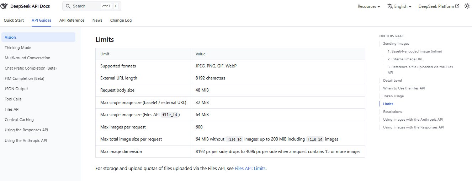This screenshot has width=472, height=181.
Task: Jump to Sending Images section
Action: tap(396, 44)
